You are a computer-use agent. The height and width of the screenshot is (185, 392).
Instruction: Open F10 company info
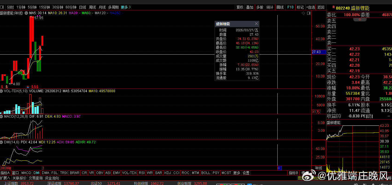[x=290, y=7]
